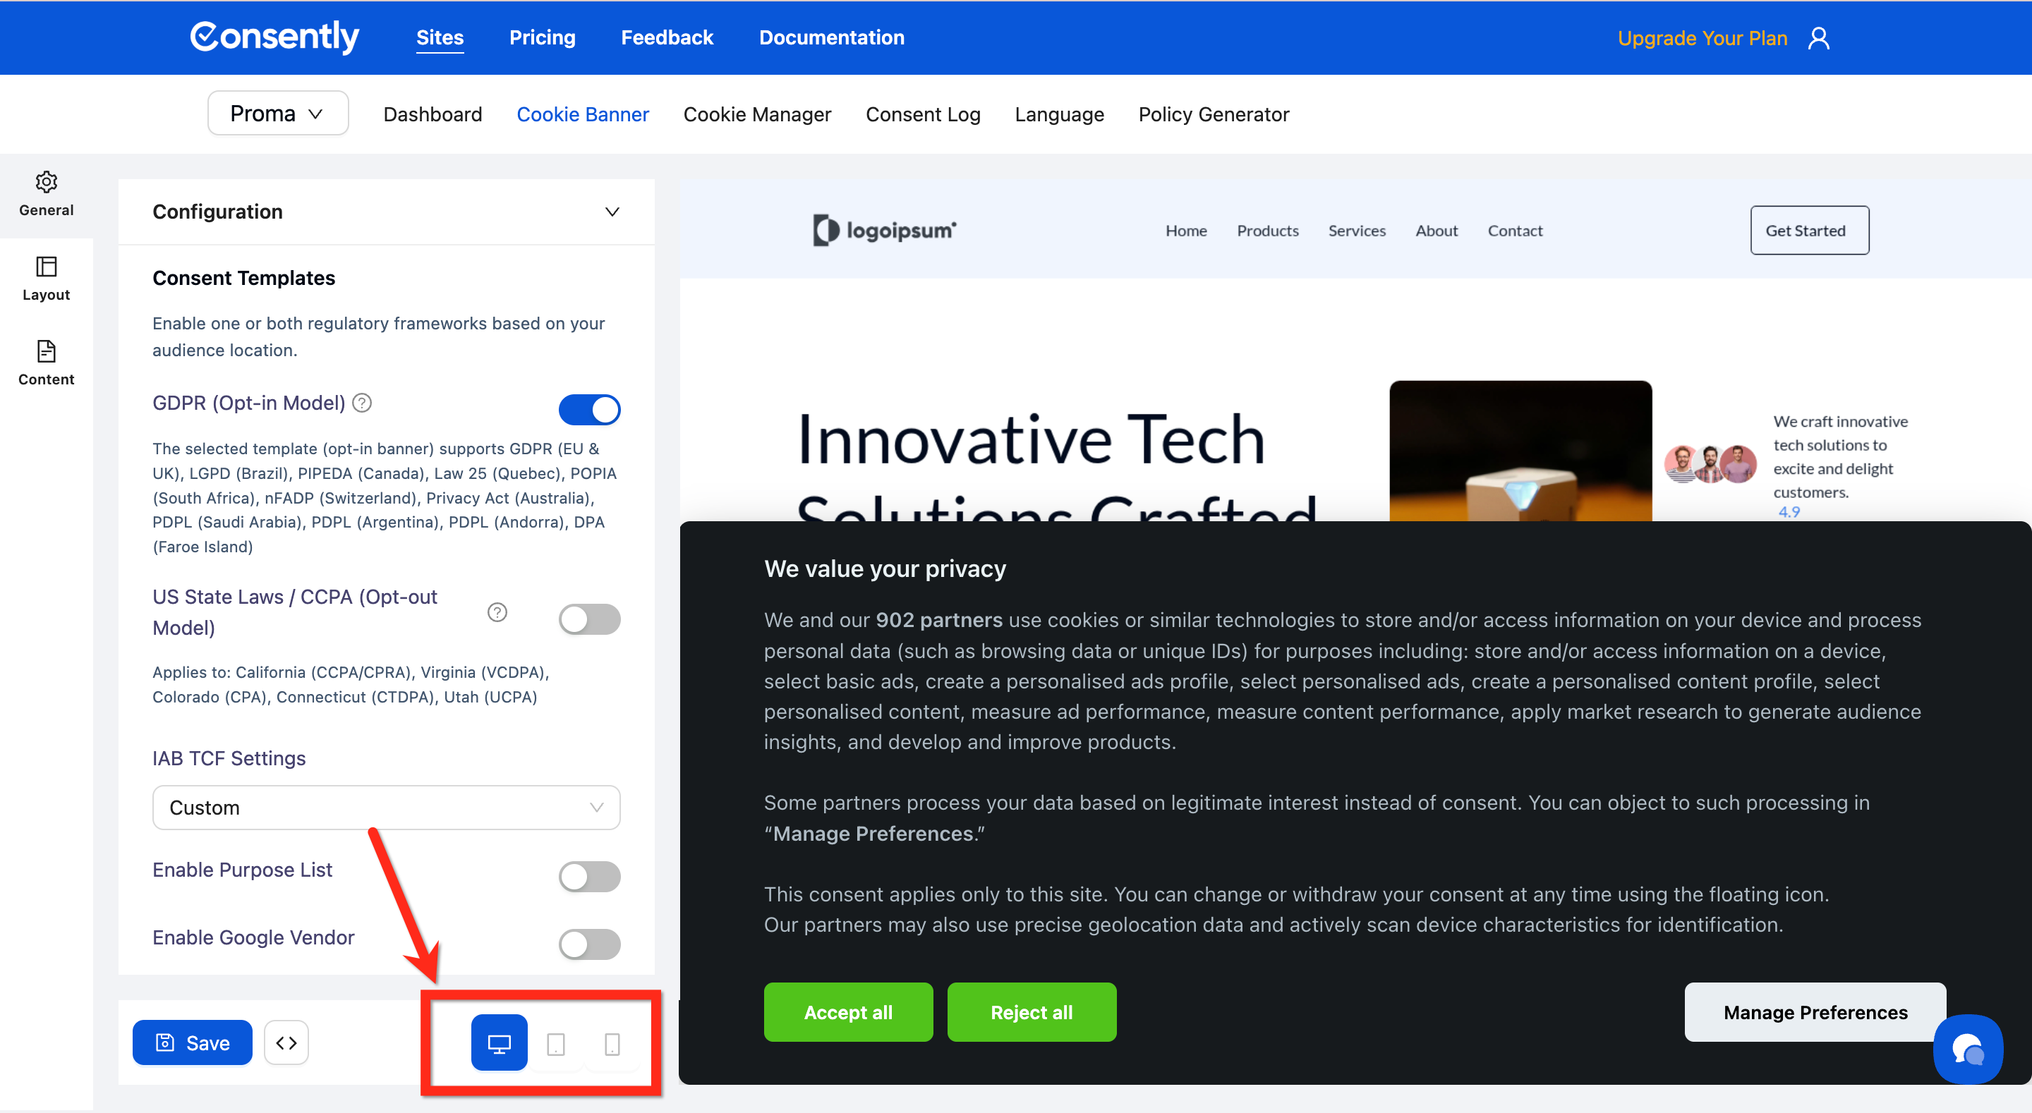Open the user account profile icon
The width and height of the screenshot is (2032, 1113).
(x=1819, y=38)
